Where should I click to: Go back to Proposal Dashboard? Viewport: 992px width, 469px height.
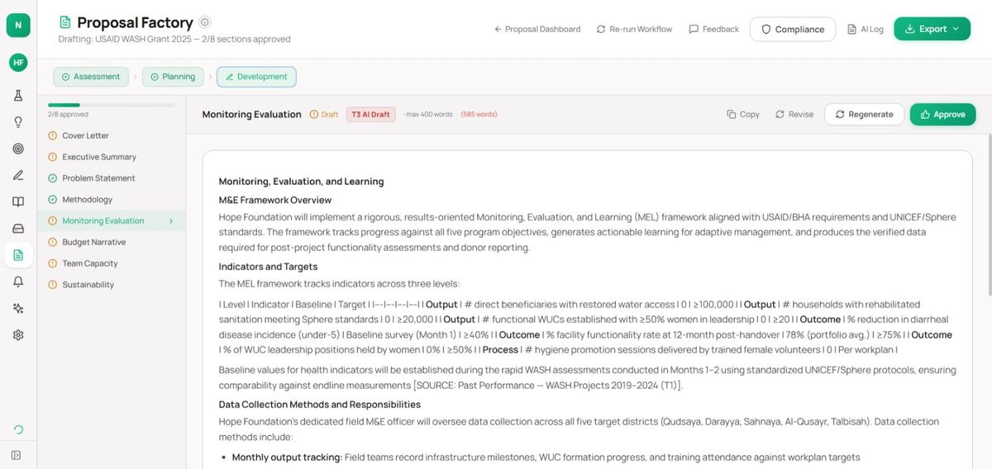(537, 29)
